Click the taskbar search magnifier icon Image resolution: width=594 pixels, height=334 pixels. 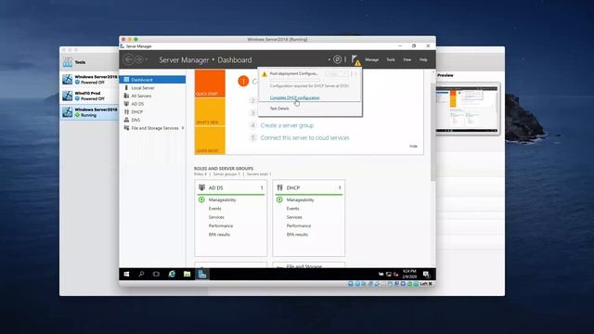click(x=141, y=274)
